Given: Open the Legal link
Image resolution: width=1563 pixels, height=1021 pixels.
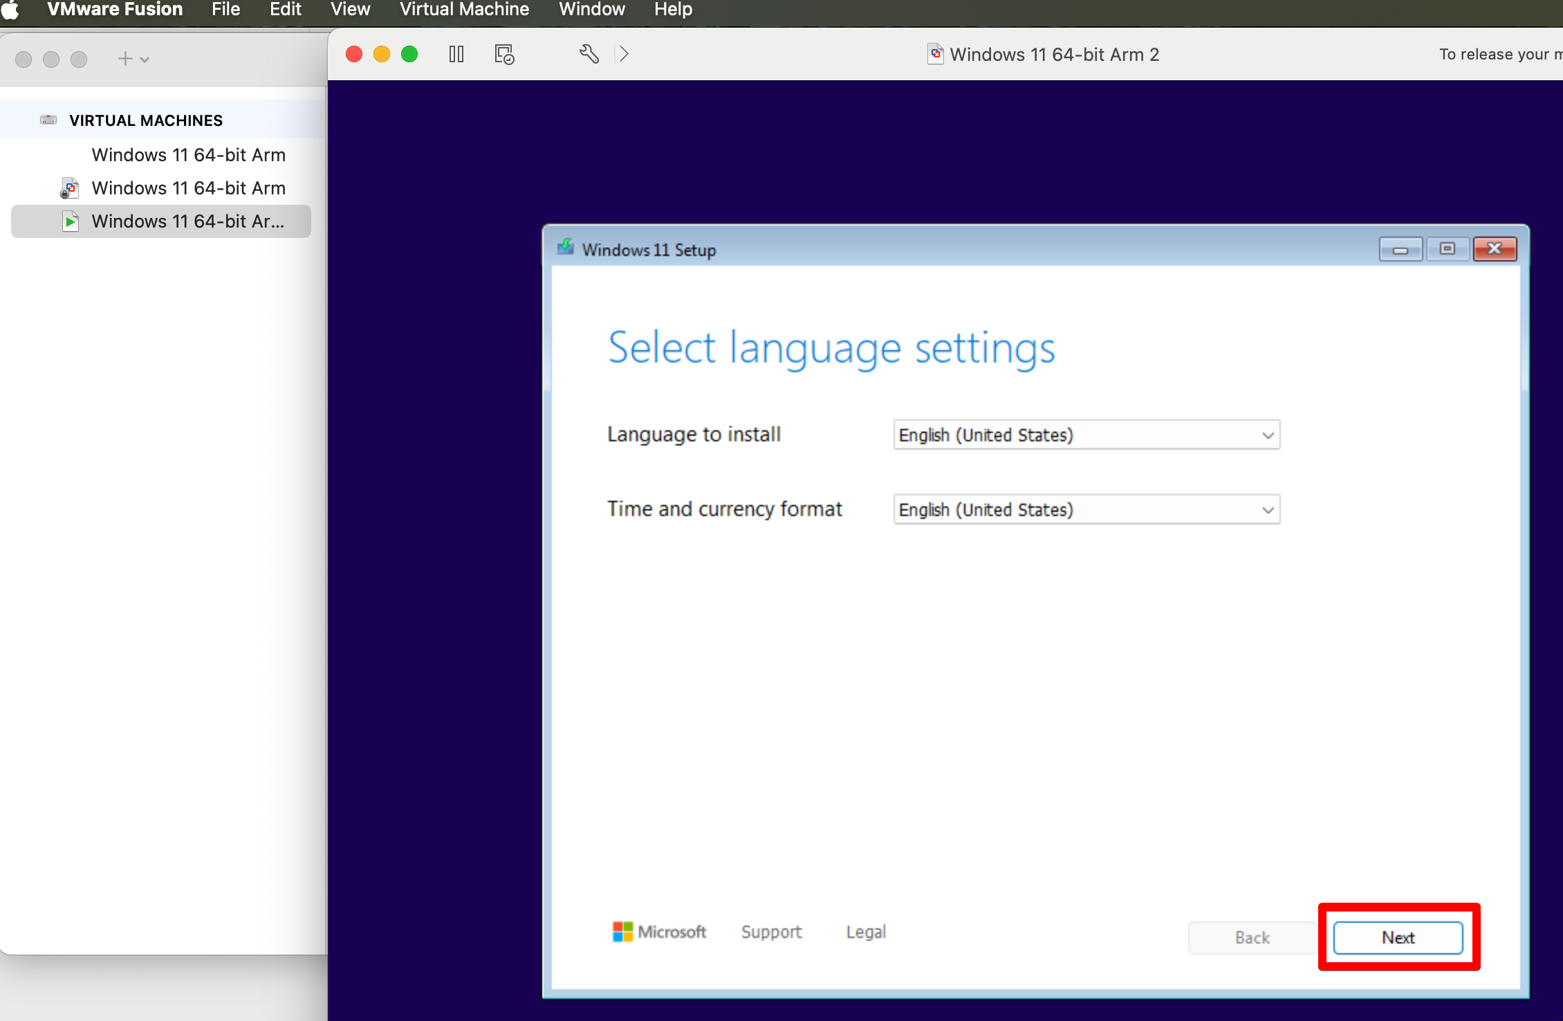Looking at the screenshot, I should 866,932.
